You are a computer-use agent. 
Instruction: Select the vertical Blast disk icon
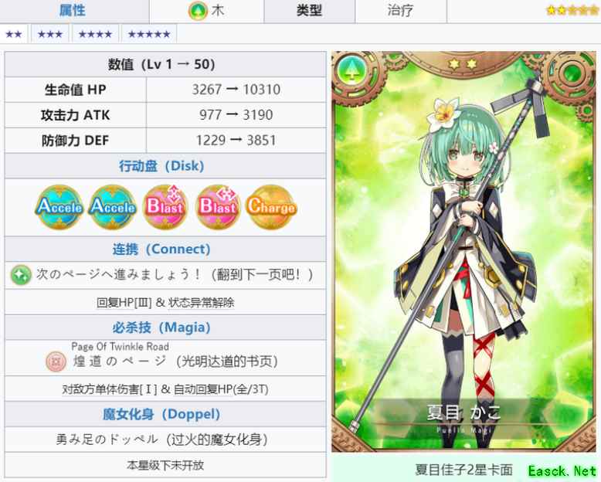(165, 207)
